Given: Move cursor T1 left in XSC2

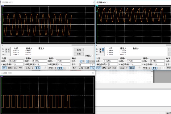Looking at the screenshot, I should [6, 49].
